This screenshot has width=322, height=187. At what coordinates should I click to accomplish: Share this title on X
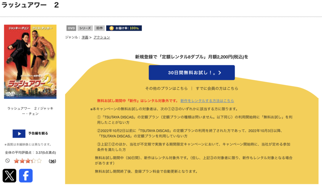coord(9,175)
